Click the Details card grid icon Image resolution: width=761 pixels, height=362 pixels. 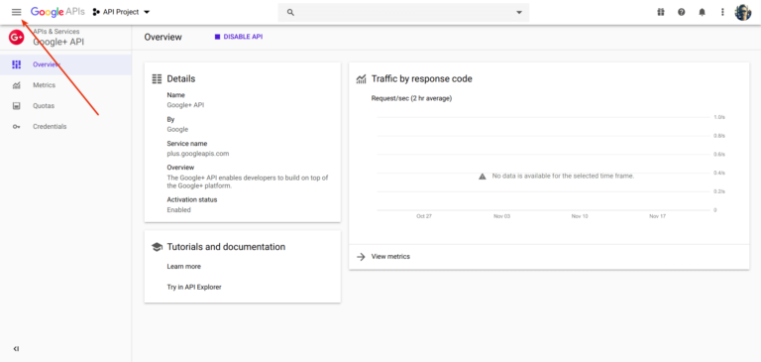pyautogui.click(x=157, y=78)
